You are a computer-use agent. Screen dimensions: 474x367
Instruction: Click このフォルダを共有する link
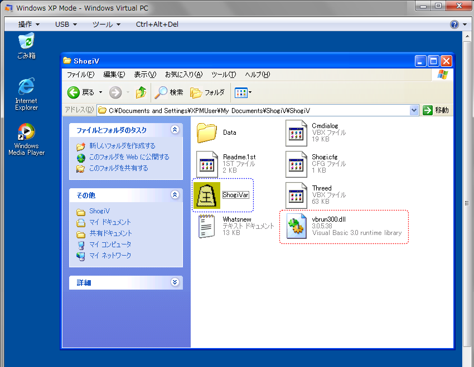pos(118,168)
